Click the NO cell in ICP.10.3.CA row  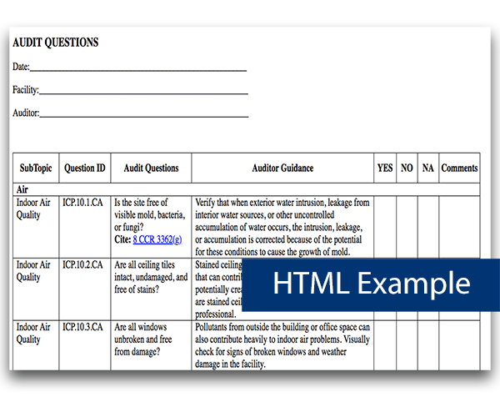coord(407,345)
